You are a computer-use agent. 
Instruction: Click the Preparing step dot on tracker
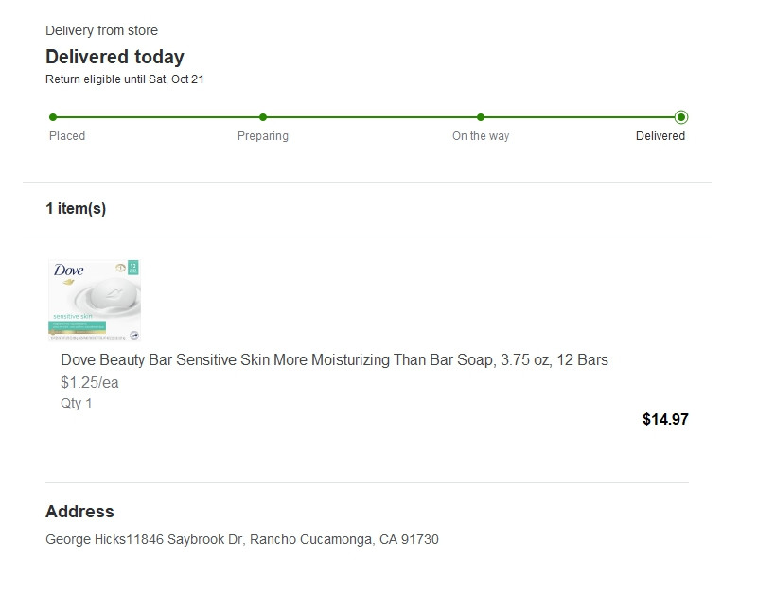tap(263, 117)
